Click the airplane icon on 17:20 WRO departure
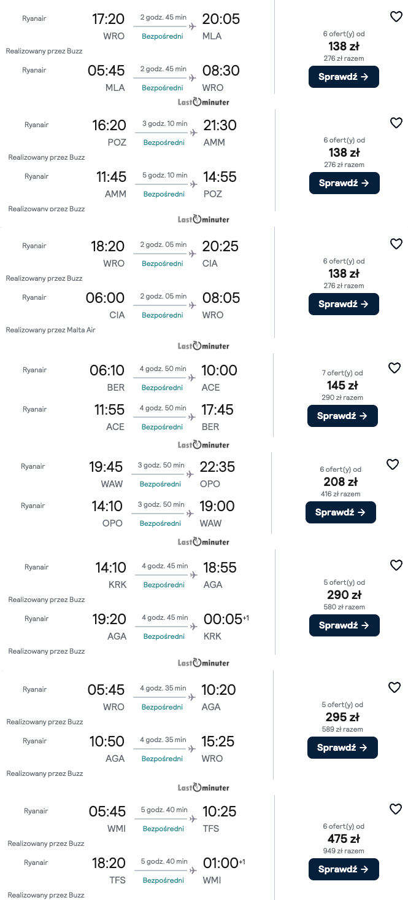 (193, 26)
